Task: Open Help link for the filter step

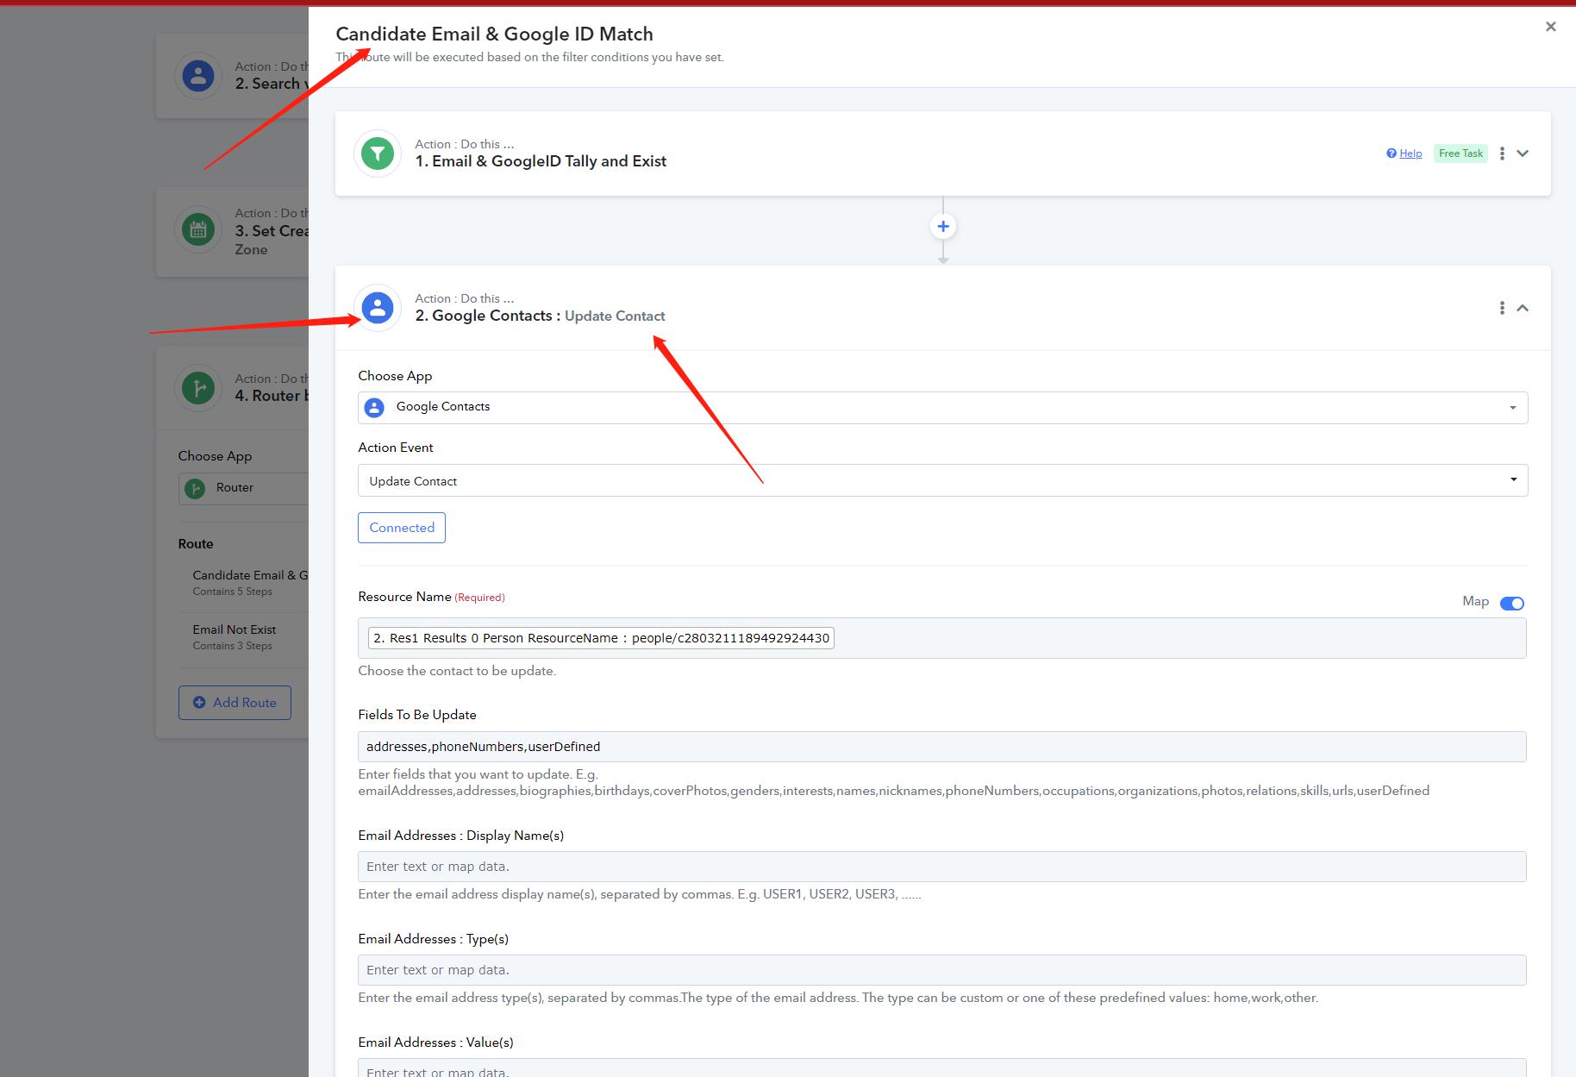Action: click(1410, 153)
